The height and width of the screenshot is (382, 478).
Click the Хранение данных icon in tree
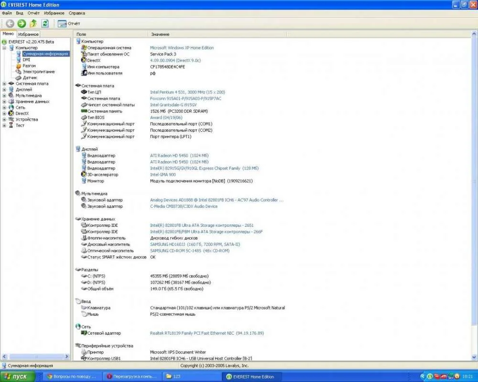11,101
